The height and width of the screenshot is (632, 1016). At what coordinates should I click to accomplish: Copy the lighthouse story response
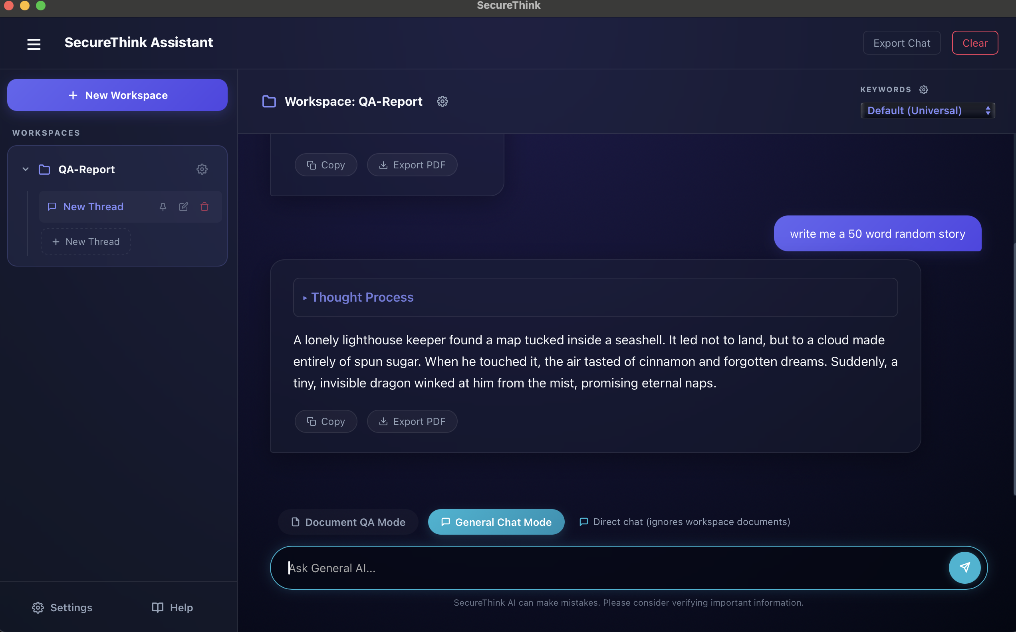[x=326, y=421]
